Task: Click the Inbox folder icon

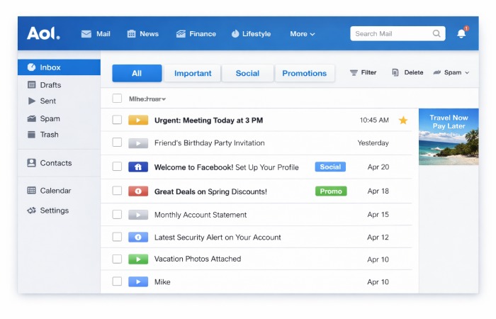Action: point(31,67)
